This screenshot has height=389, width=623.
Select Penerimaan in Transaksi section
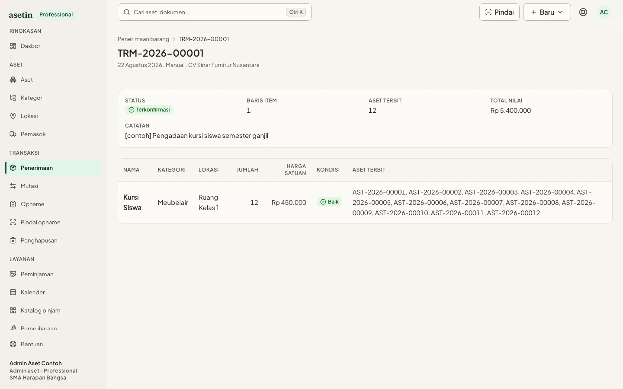[x=53, y=168]
